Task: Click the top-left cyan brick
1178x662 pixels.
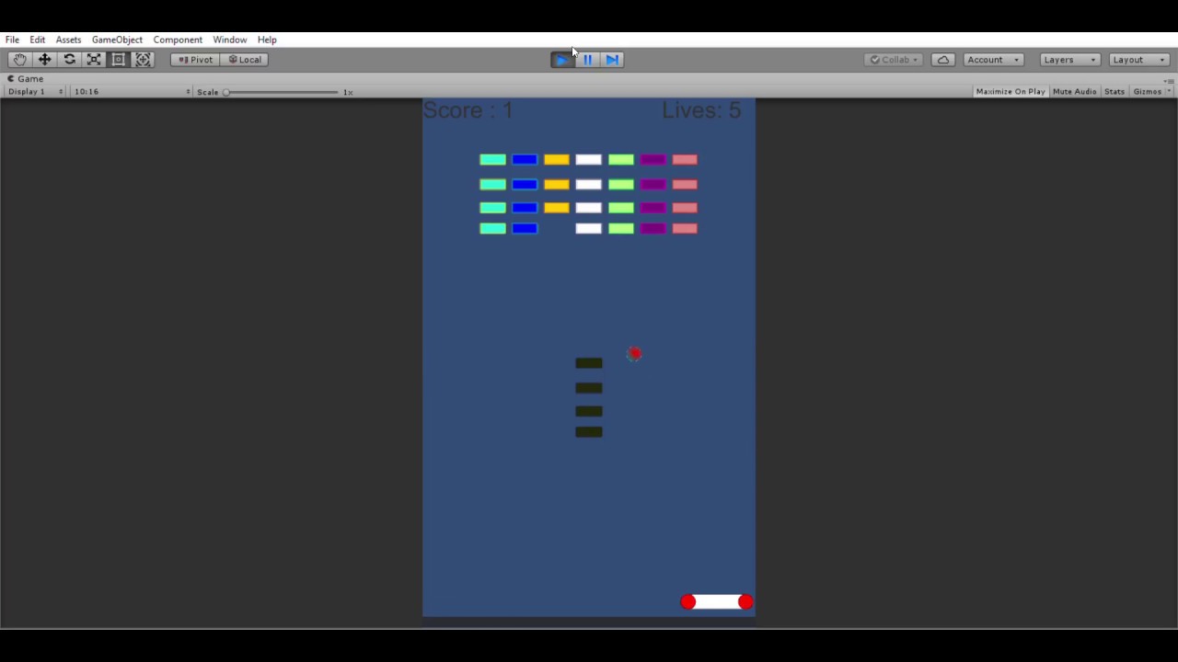Action: tap(492, 160)
